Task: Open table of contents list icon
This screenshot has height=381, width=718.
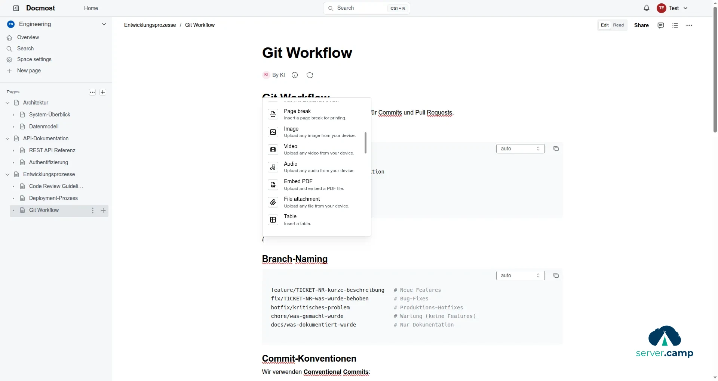Action: tap(675, 25)
